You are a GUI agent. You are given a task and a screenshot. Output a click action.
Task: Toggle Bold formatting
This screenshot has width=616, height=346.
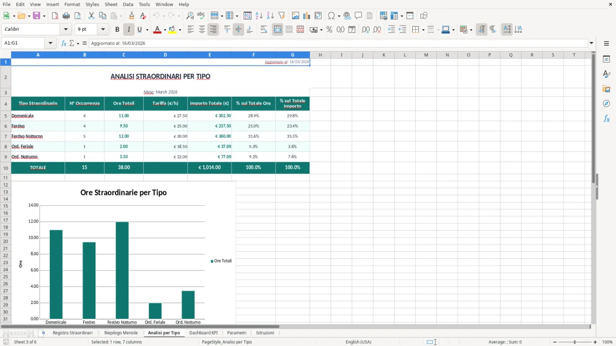[x=118, y=30]
